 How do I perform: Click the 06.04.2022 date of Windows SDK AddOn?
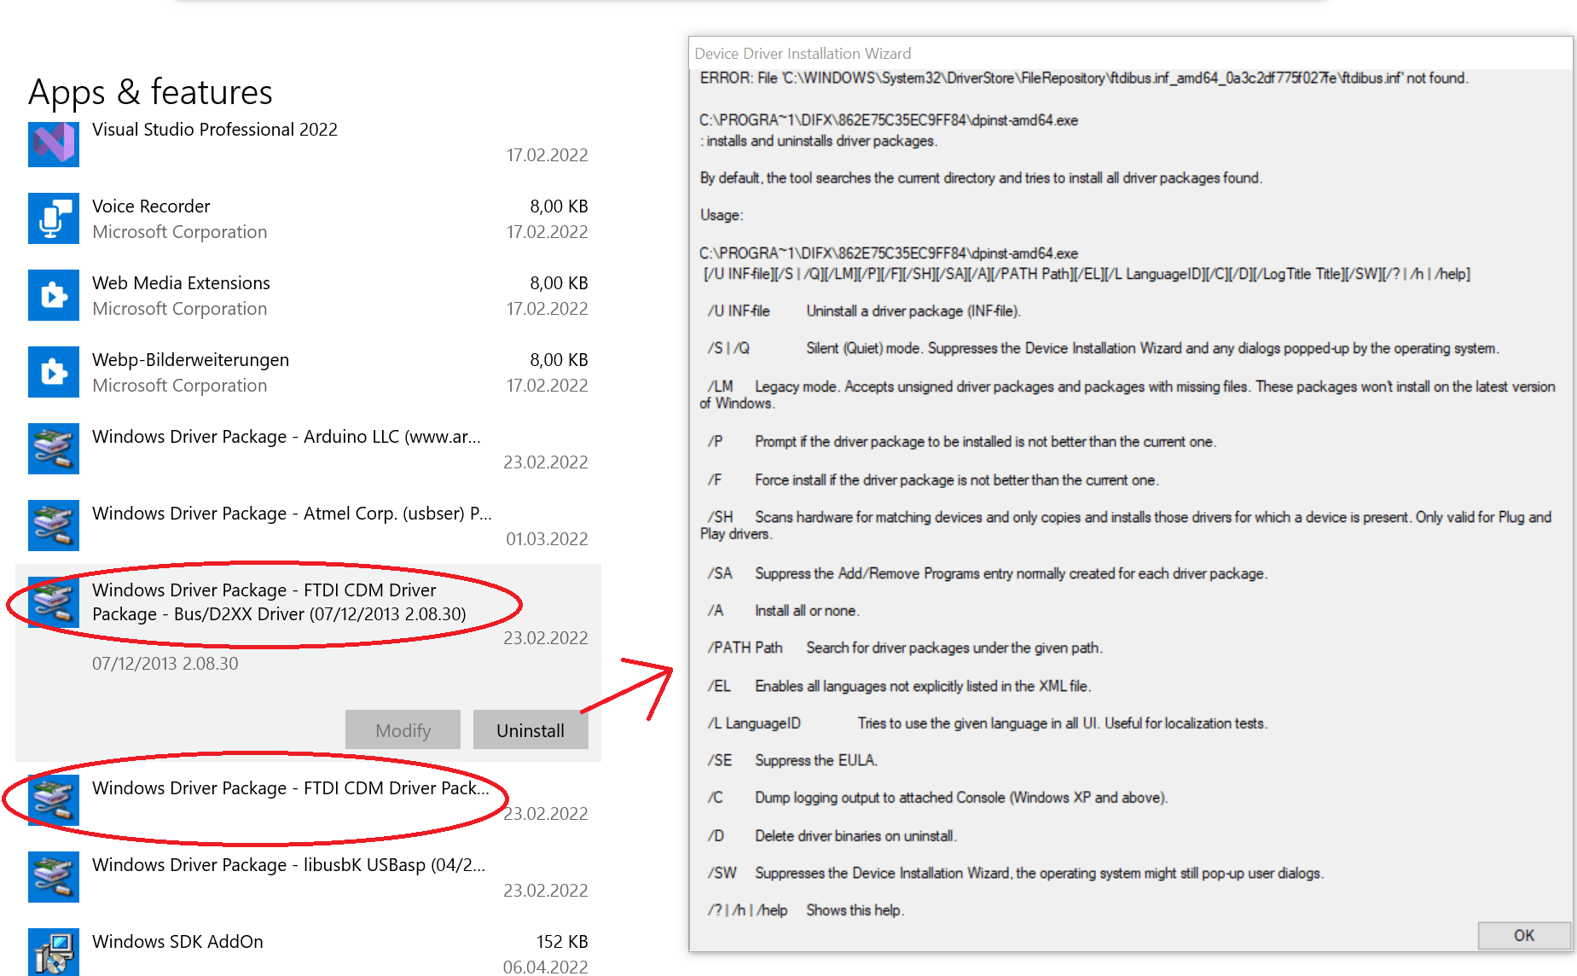click(x=545, y=967)
